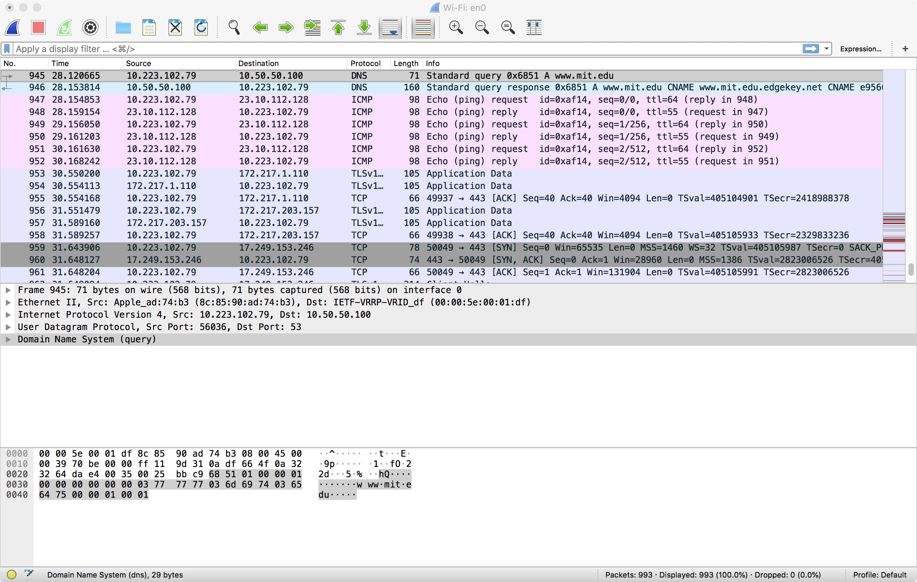Select packet 945 DNS standard query
The image size is (917, 582).
pos(442,75)
